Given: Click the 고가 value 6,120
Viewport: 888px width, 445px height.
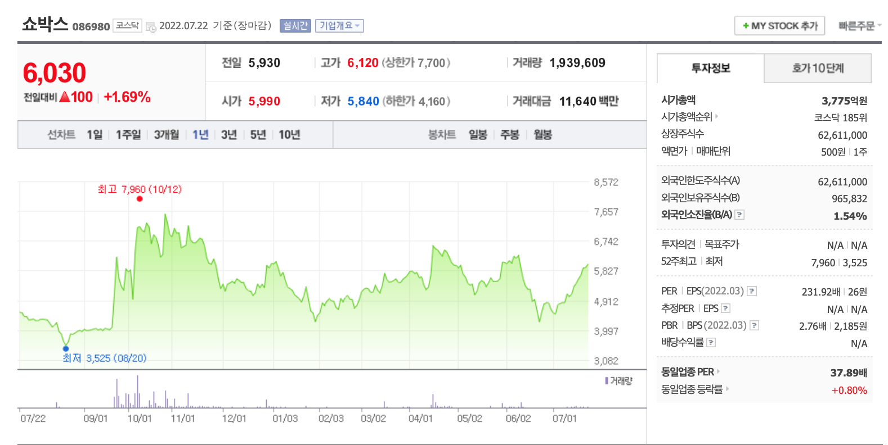Looking at the screenshot, I should tap(363, 63).
